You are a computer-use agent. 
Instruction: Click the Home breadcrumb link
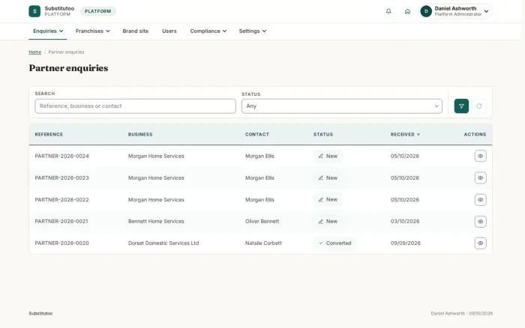(34, 52)
